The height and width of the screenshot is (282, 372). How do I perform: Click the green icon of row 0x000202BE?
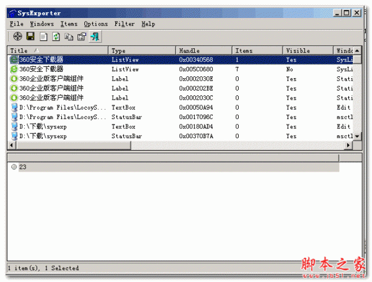[14, 88]
